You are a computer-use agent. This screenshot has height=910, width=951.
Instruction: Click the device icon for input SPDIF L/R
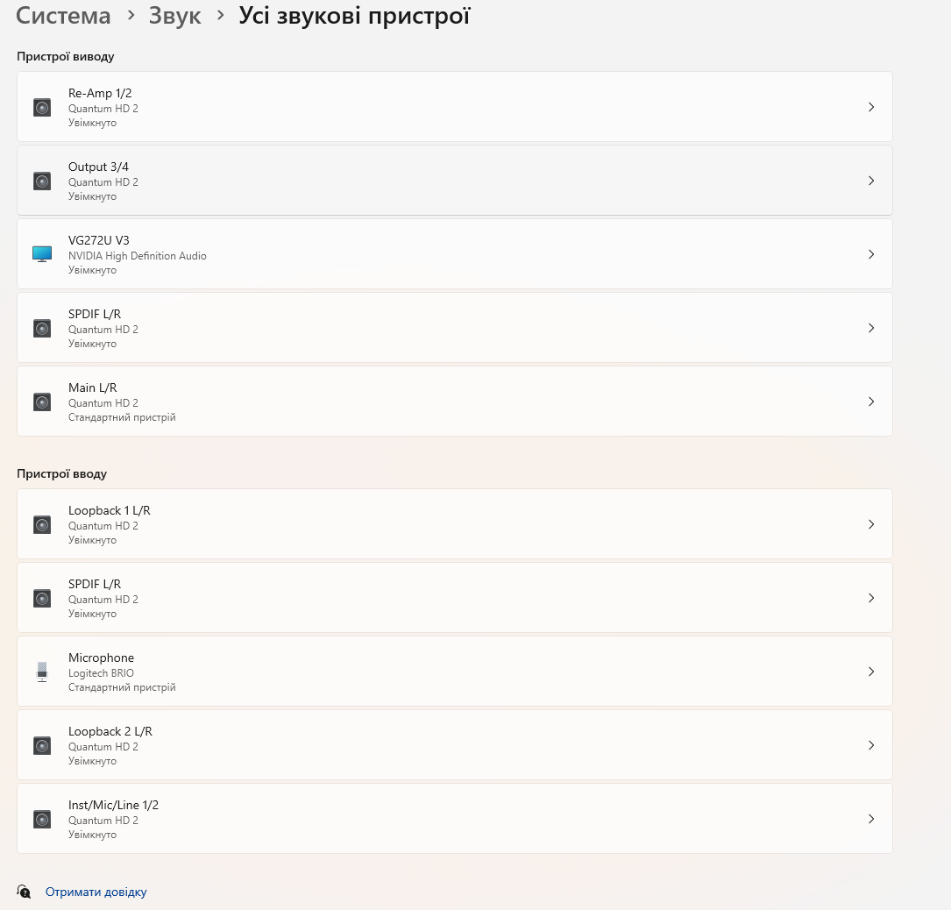click(42, 598)
